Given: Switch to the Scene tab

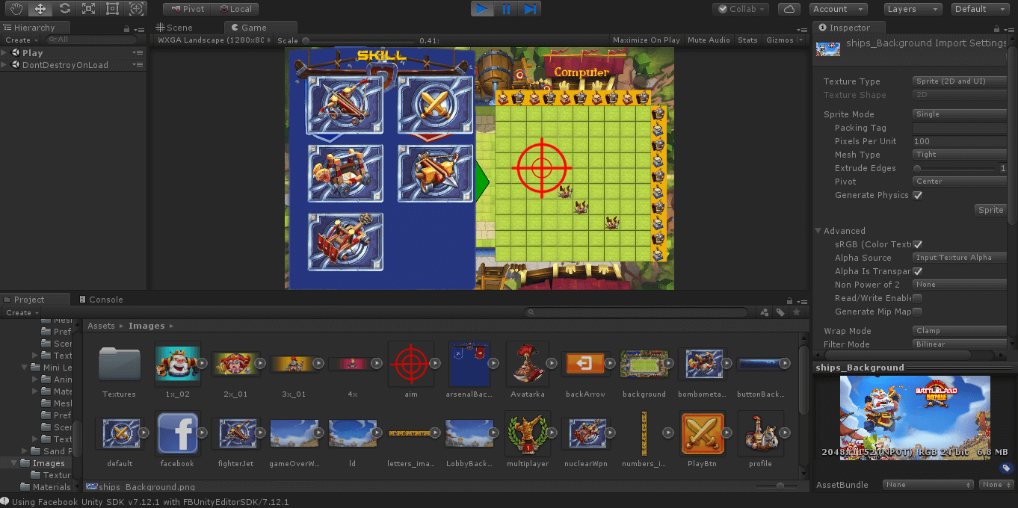Looking at the screenshot, I should pyautogui.click(x=175, y=28).
